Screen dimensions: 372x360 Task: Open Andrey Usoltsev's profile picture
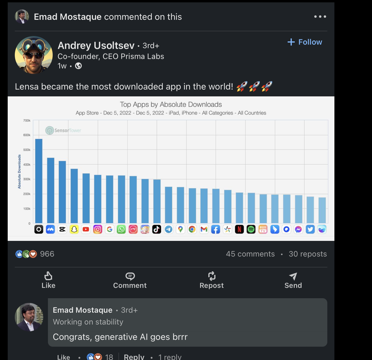point(34,55)
